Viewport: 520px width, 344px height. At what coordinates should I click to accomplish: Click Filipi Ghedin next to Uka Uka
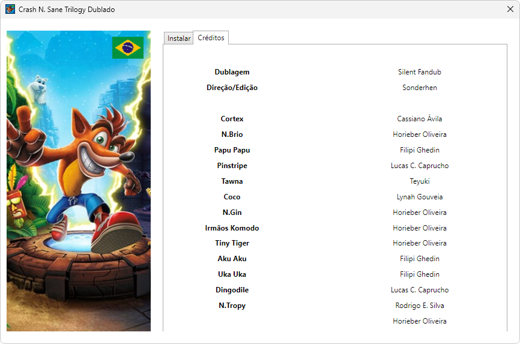click(420, 274)
